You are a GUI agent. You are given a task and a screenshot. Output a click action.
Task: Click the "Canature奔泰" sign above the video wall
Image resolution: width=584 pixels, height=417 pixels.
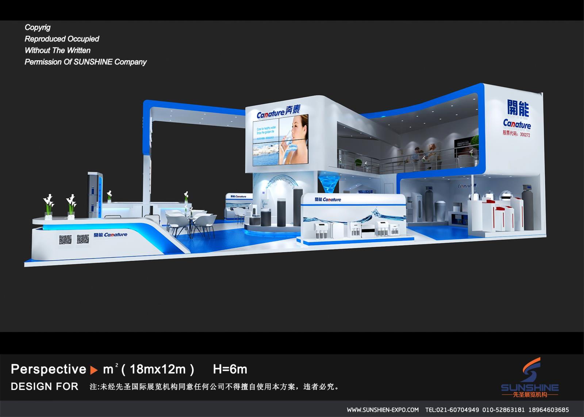(x=278, y=111)
